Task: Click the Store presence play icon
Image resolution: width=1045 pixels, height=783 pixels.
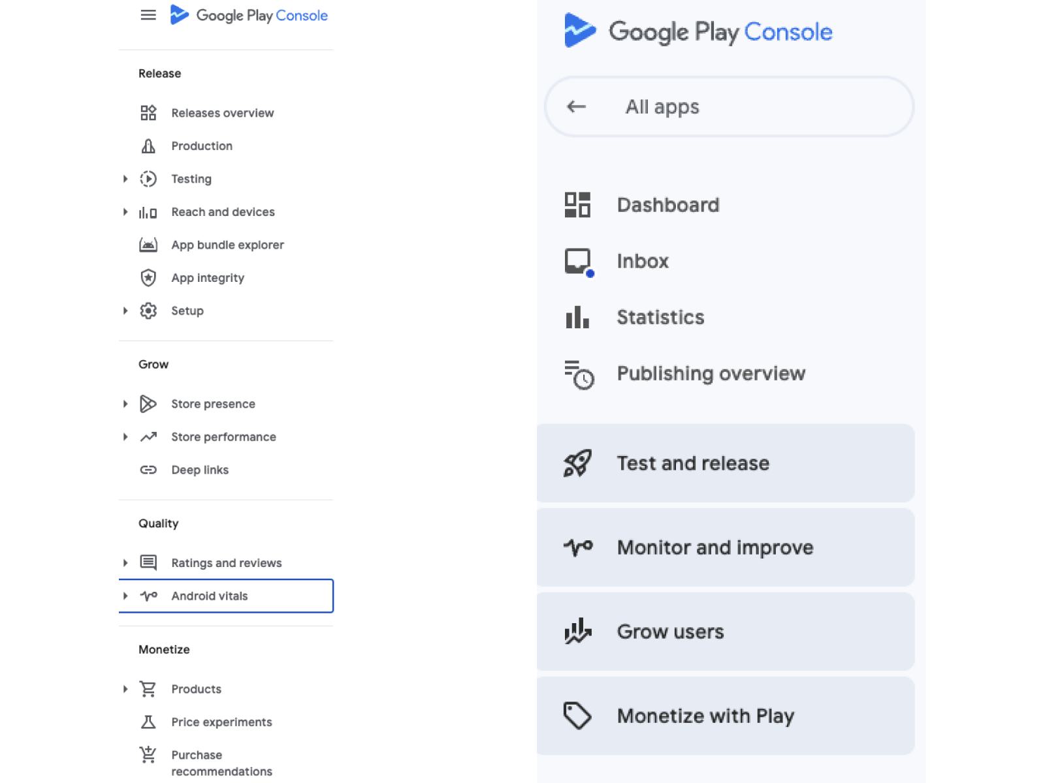Action: pos(148,404)
